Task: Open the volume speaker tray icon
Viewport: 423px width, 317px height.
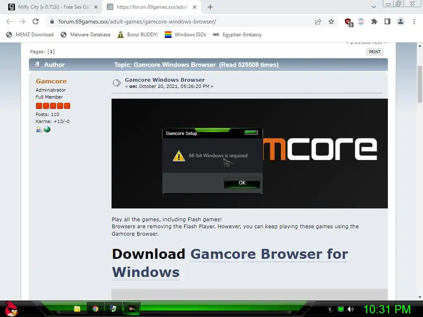Action: pyautogui.click(x=351, y=310)
